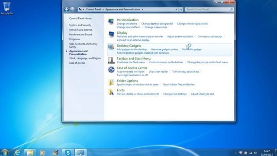Open the Recycle Bin on desktop
Screen dimensions: 277x156
tap(7, 8)
